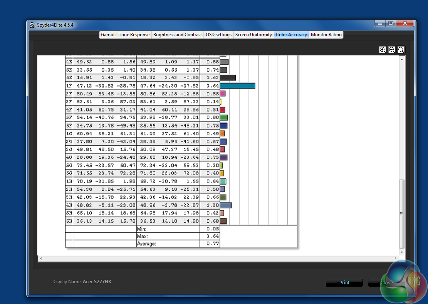Click the Spyder4Elite title bar icon
Screen dimensions: 428x304
32,25
